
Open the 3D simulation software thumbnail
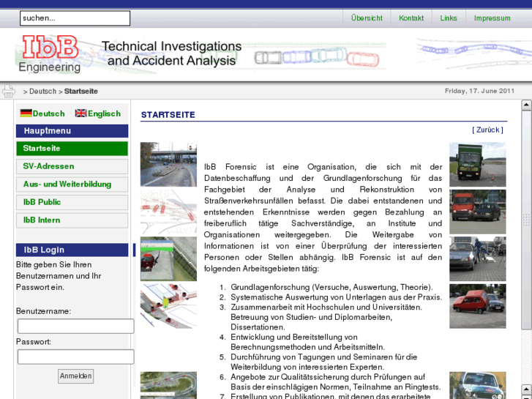tap(168, 258)
